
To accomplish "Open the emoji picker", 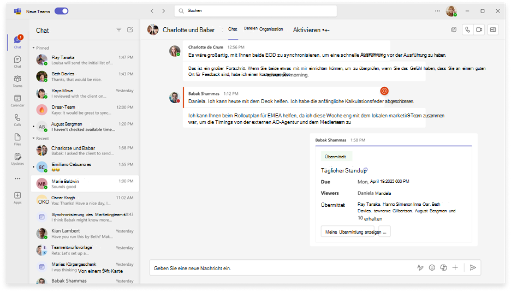I will point(432,267).
